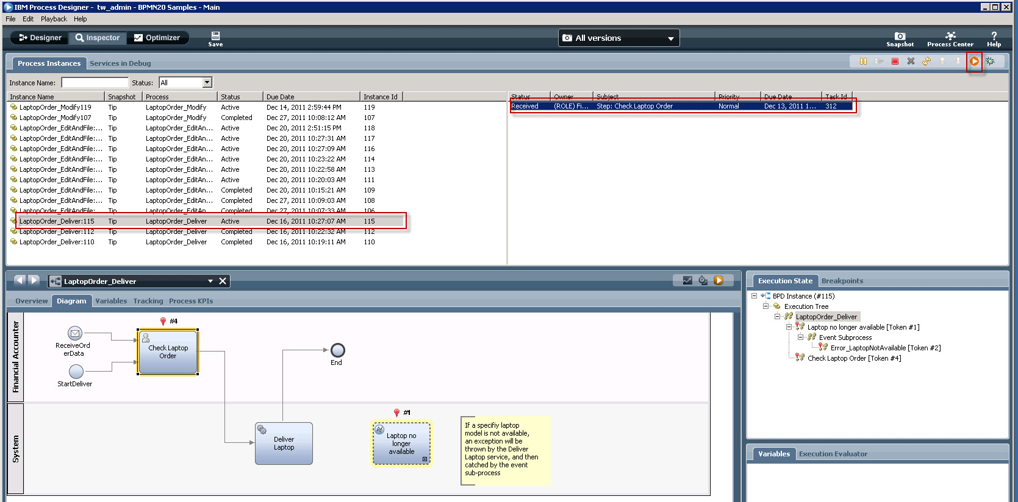
Task: Click the up arrow icon in instance toolbar
Action: click(942, 62)
